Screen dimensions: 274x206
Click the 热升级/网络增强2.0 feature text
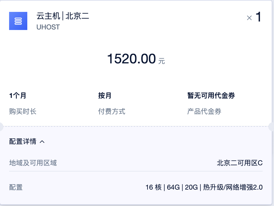pyautogui.click(x=233, y=187)
